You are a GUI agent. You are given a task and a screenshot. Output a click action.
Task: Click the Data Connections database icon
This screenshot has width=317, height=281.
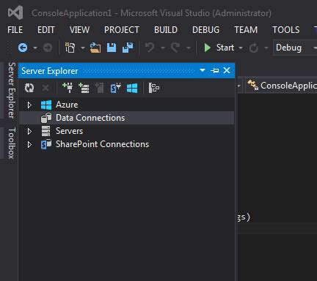pyautogui.click(x=46, y=118)
